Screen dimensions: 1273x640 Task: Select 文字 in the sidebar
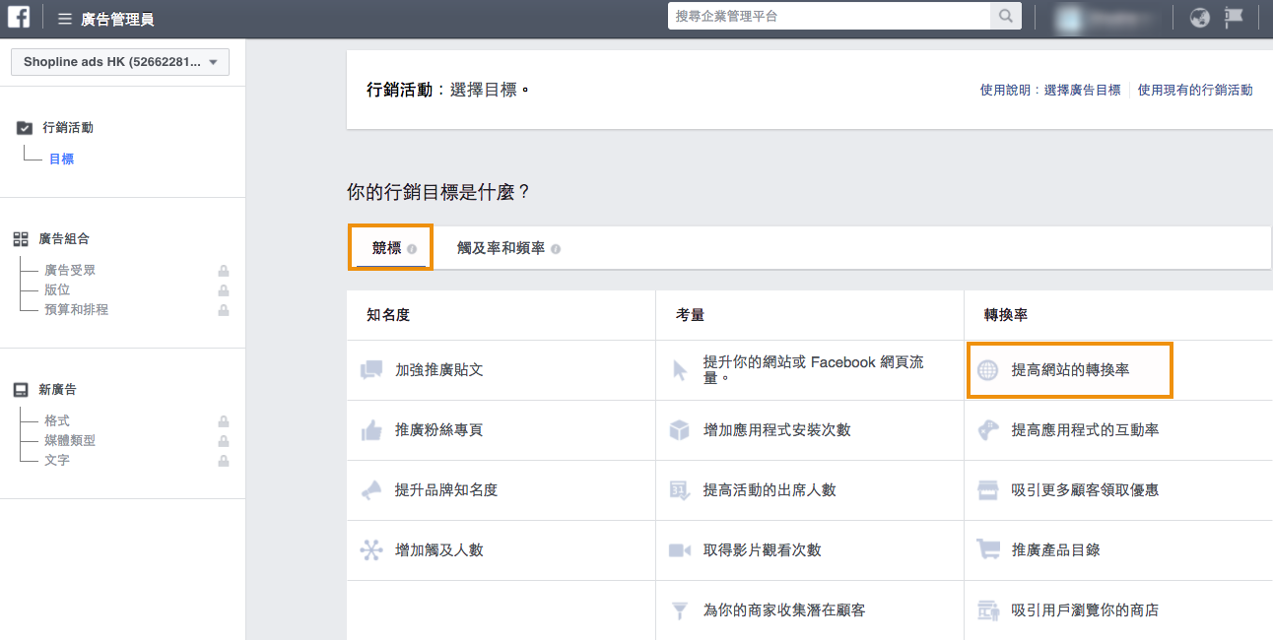(57, 461)
